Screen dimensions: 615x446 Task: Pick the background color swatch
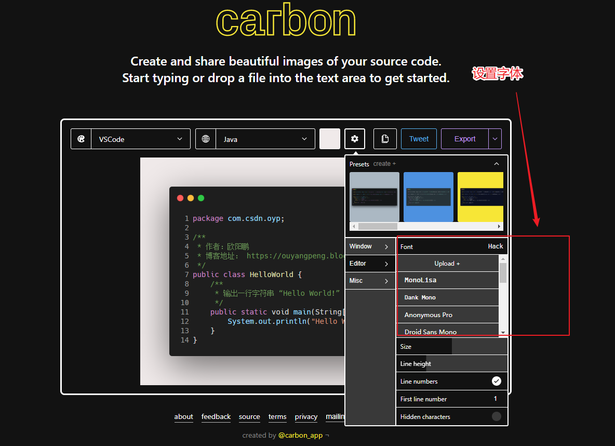pyautogui.click(x=330, y=139)
